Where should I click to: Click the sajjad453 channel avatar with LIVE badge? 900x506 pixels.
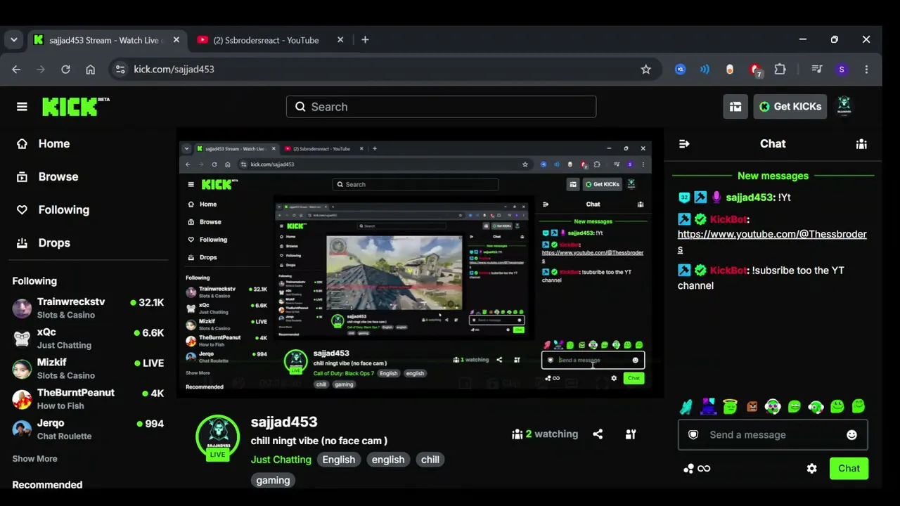(218, 437)
